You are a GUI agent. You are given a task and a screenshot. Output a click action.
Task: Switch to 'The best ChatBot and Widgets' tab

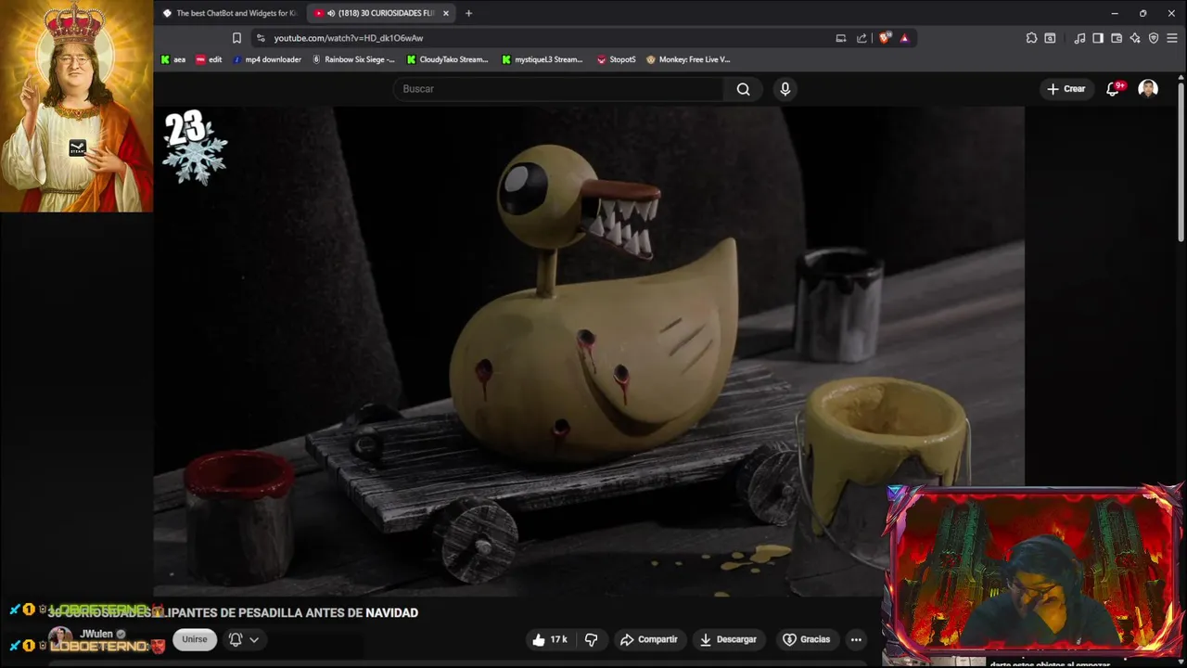pos(229,13)
